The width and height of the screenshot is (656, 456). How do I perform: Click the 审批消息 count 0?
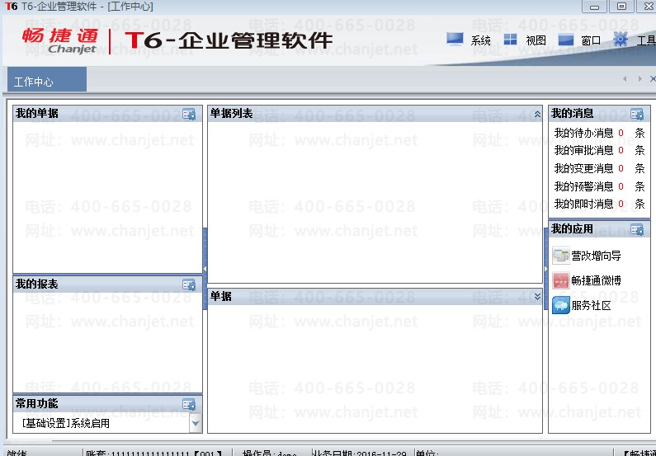point(621,150)
